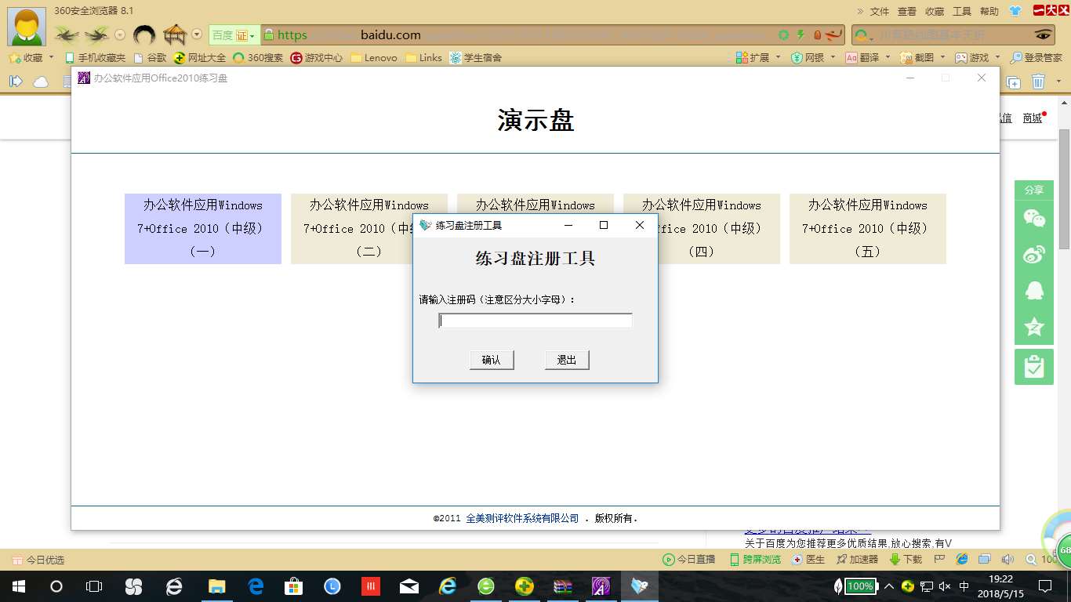Open the 全美测评软件系统有限公司 link
This screenshot has height=602, width=1071.
click(x=522, y=518)
